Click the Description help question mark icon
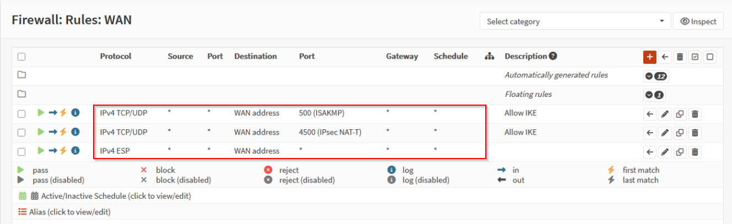Viewport: 732px width, 224px height. [x=553, y=56]
